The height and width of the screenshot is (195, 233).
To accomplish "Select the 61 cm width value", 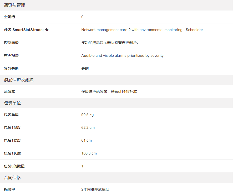I will click(87, 141).
